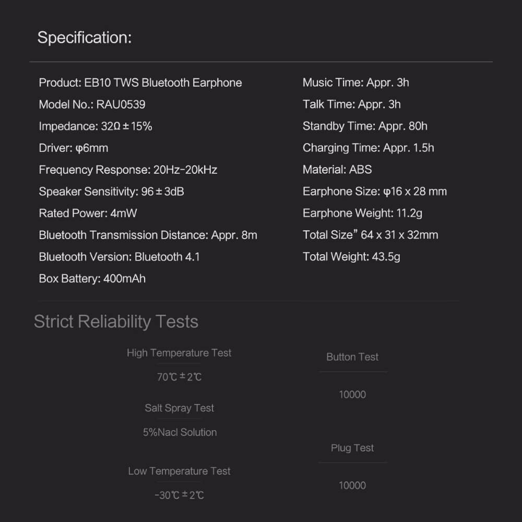Image resolution: width=522 pixels, height=522 pixels.
Task: Select the Frequency Response 20Hz-20kHz text
Action: (x=128, y=170)
